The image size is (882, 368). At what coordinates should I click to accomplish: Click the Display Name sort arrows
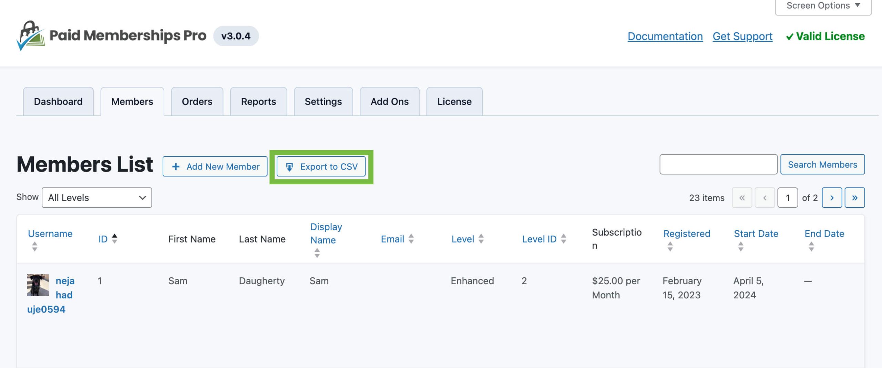pyautogui.click(x=317, y=253)
